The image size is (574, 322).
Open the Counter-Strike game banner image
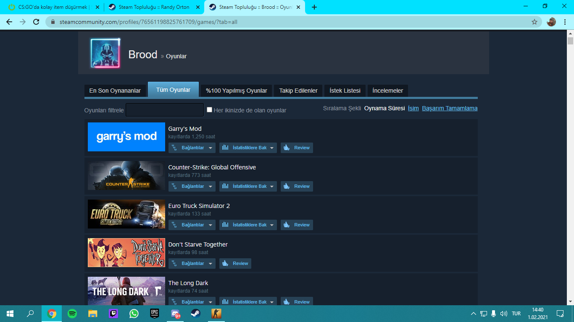click(x=126, y=175)
